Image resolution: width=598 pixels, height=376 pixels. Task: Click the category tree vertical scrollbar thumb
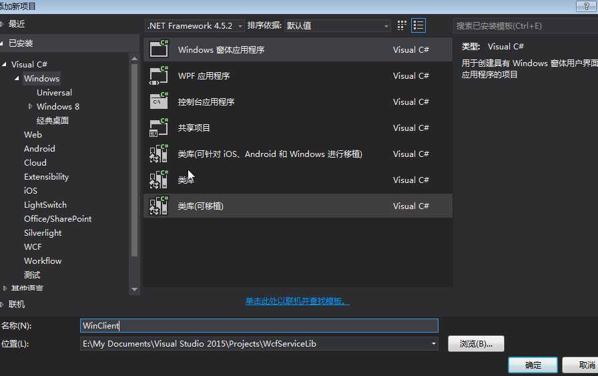coord(134,160)
